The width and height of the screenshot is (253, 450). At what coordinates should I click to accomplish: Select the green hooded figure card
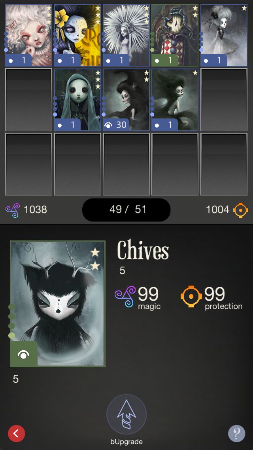click(x=77, y=100)
